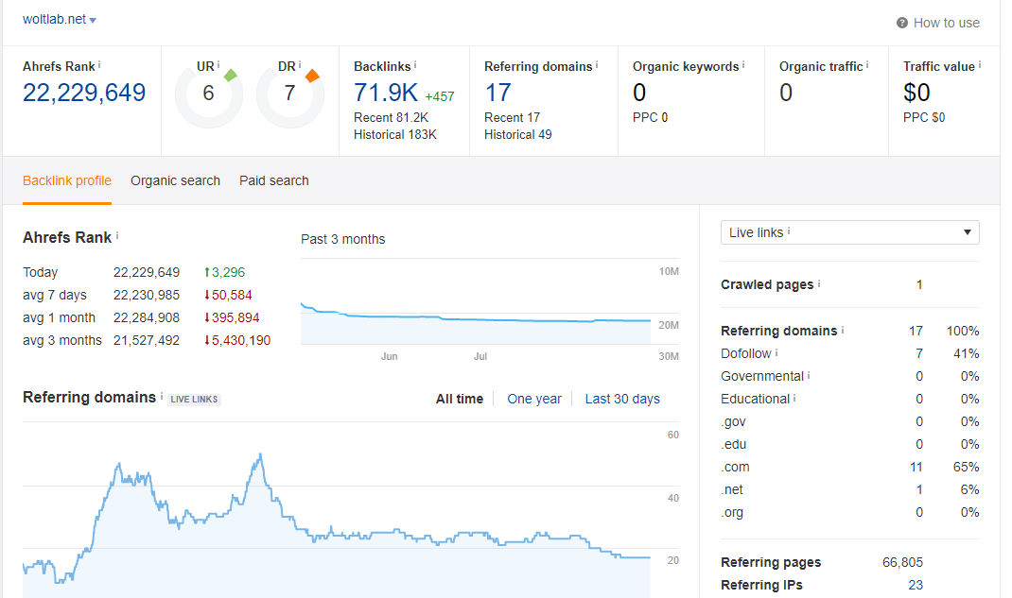Open the 71.9K backlinks link
This screenshot has width=1012, height=598.
[386, 93]
